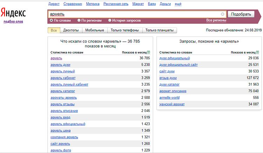This screenshot has height=153, width=263.
Task: Click the Яндекс logo
Action: pos(13,13)
